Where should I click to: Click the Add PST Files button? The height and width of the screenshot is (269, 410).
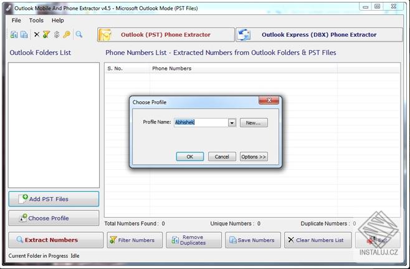point(54,199)
